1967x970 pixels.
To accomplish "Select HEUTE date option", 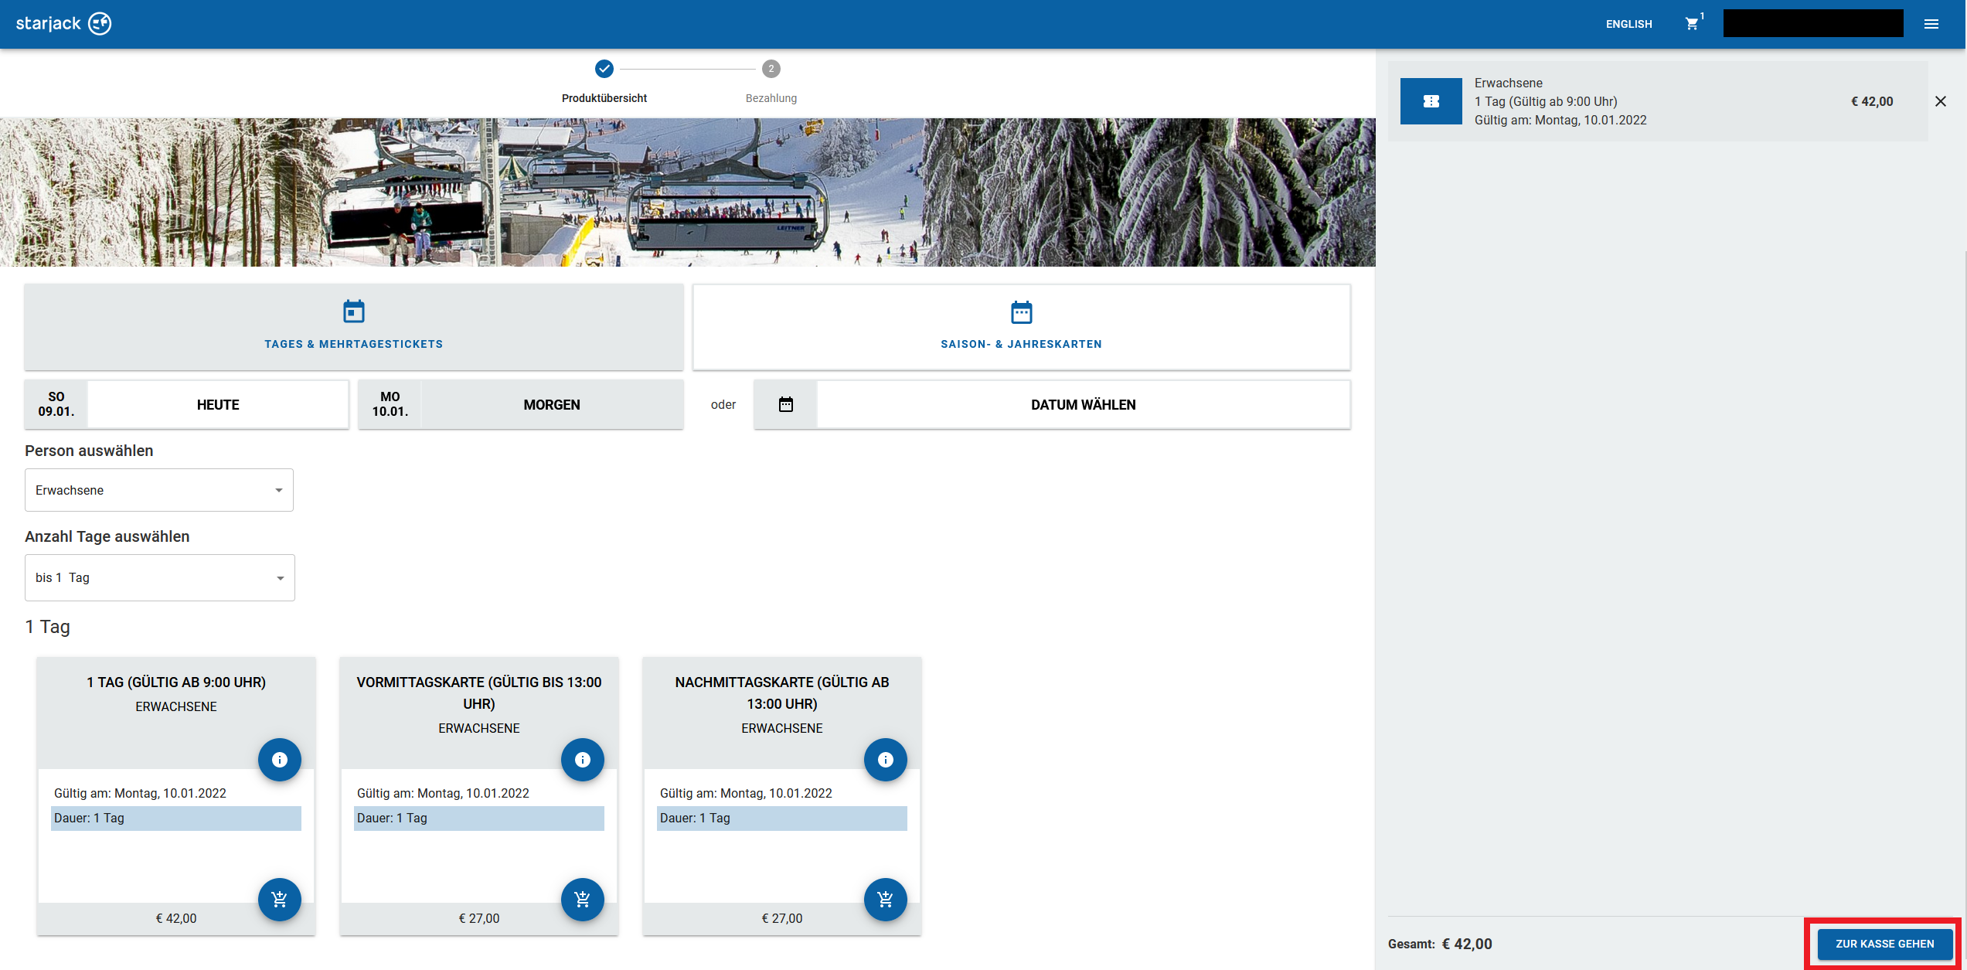I will coord(218,404).
